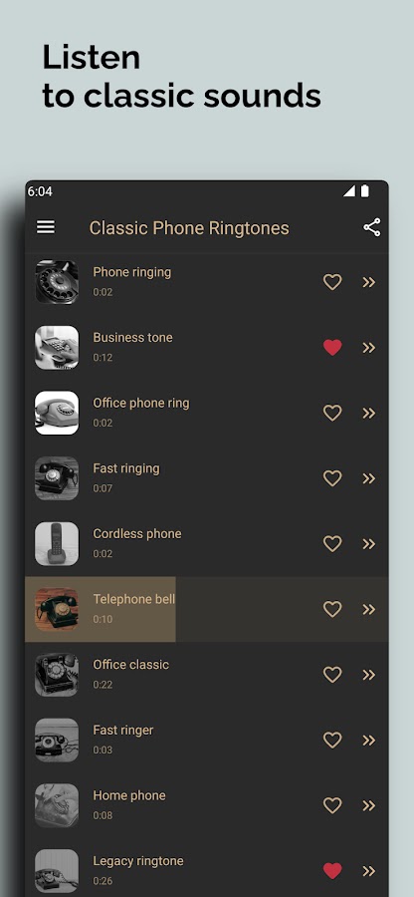Tap heart icon next to Cordless phone
Viewport: 414px width, 897px height.
[332, 543]
